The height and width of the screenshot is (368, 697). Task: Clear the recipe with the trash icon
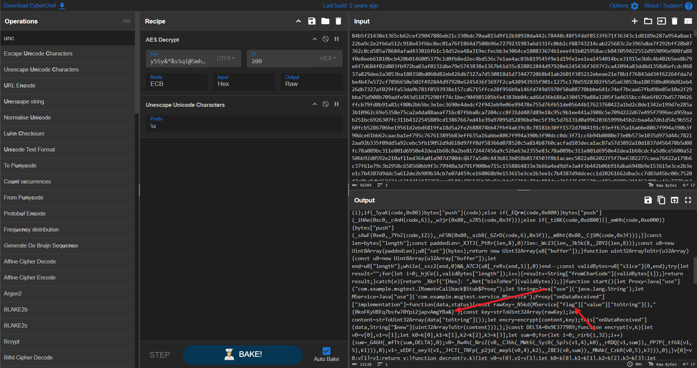click(338, 21)
